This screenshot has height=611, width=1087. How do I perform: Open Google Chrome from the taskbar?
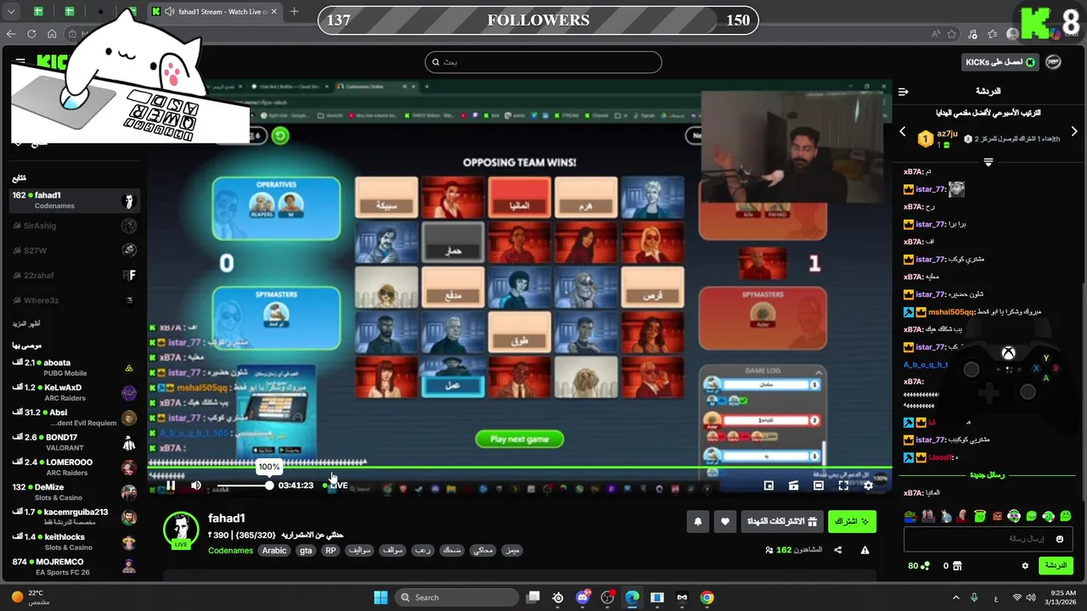pos(707,597)
